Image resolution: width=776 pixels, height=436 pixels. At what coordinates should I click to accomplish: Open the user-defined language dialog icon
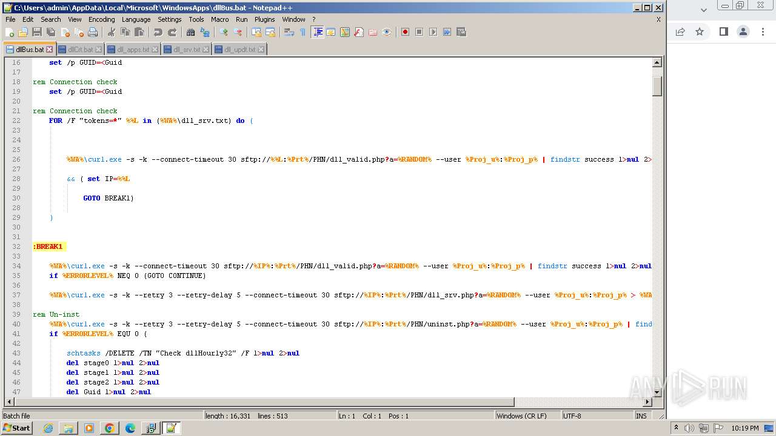[331, 32]
